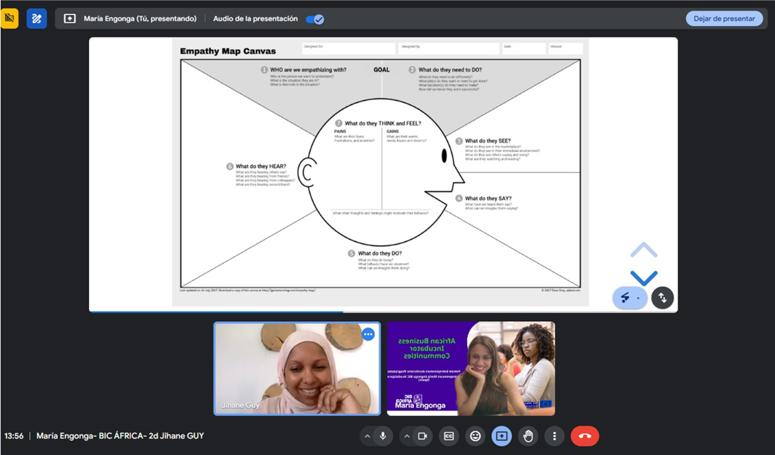Click the present screen button in toolbar
775x455 pixels.
pyautogui.click(x=502, y=436)
